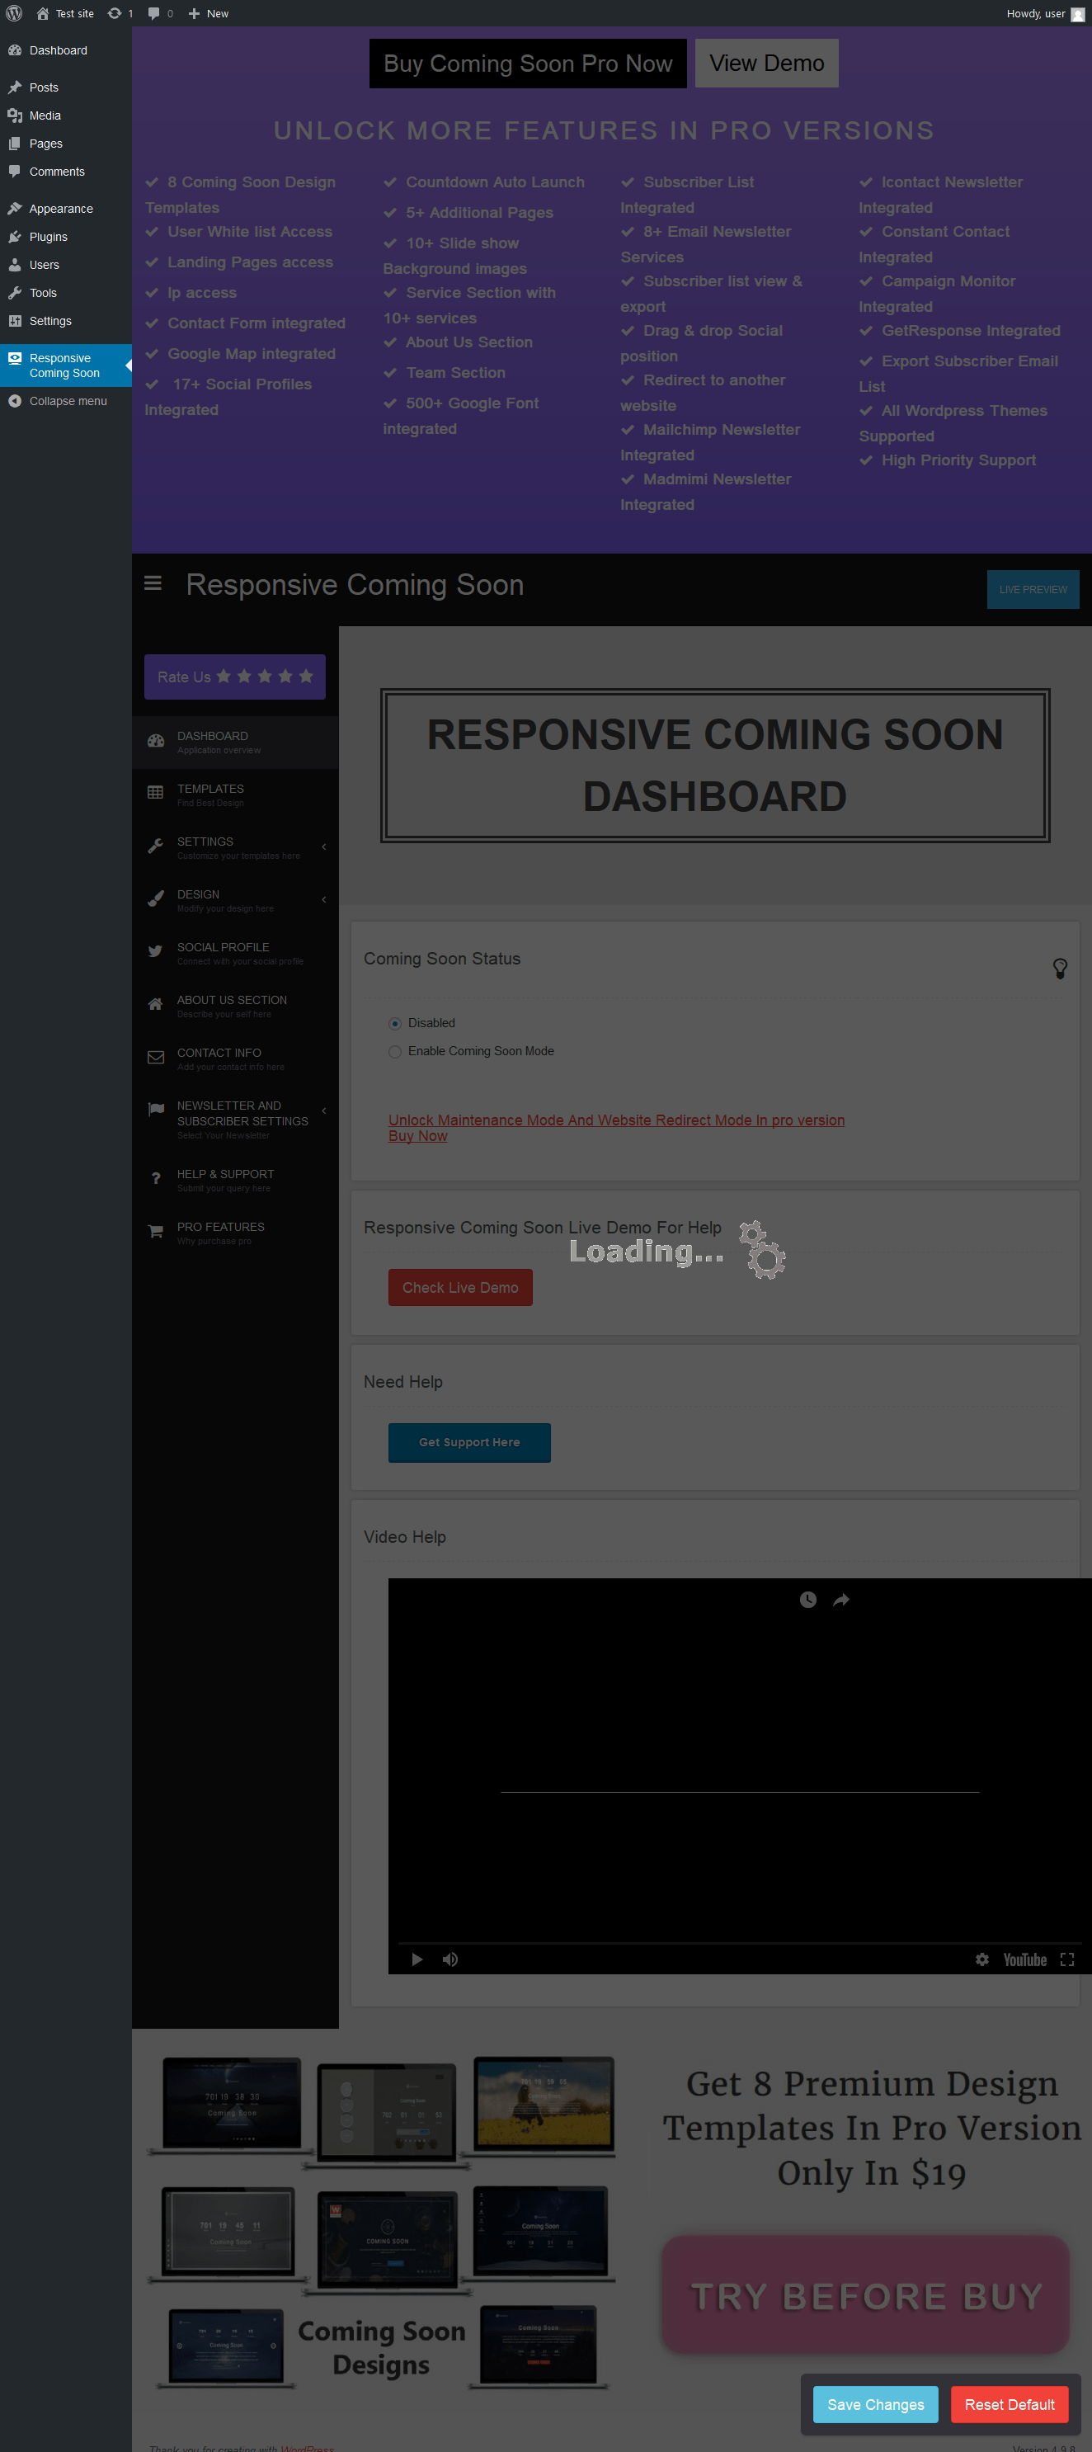Click the Share arrow icon on video
Screen dimensions: 1092x2452
[x=841, y=1599]
